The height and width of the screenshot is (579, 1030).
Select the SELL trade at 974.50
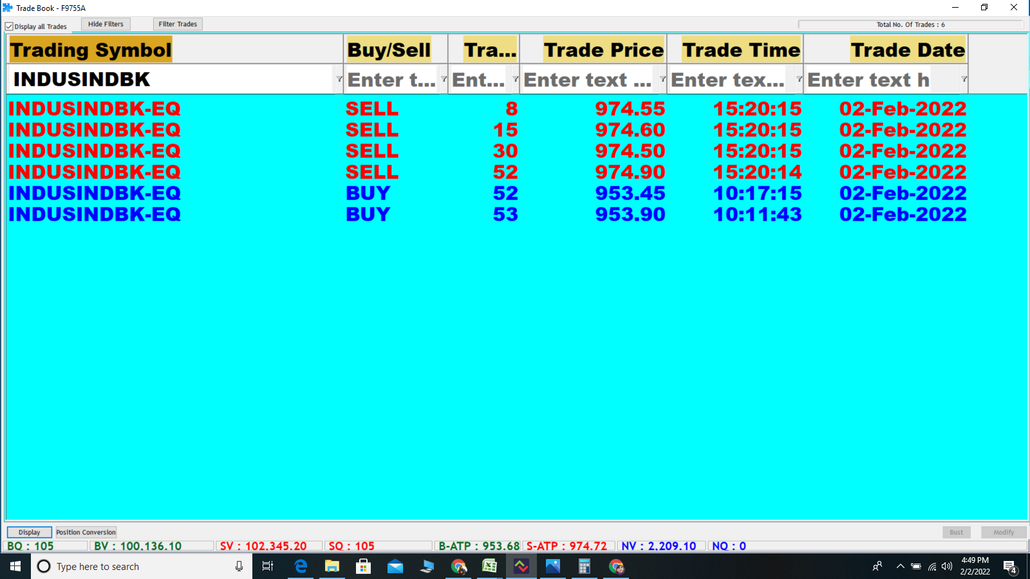(487, 151)
